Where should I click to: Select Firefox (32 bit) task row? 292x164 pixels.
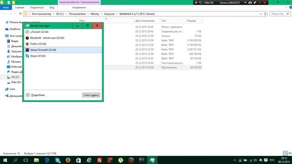pos(63,44)
